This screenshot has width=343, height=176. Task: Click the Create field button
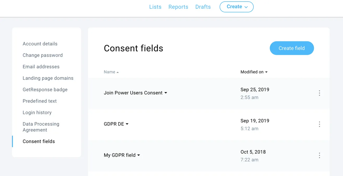coord(292,48)
